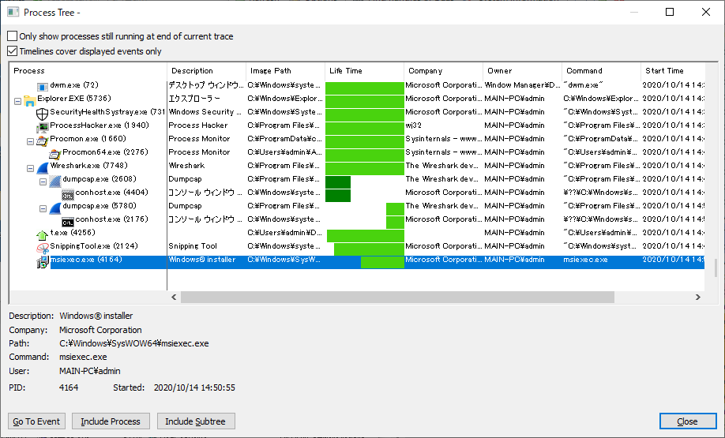This screenshot has height=438, width=725.
Task: Click the dwm.exe process icon
Action: [x=43, y=86]
